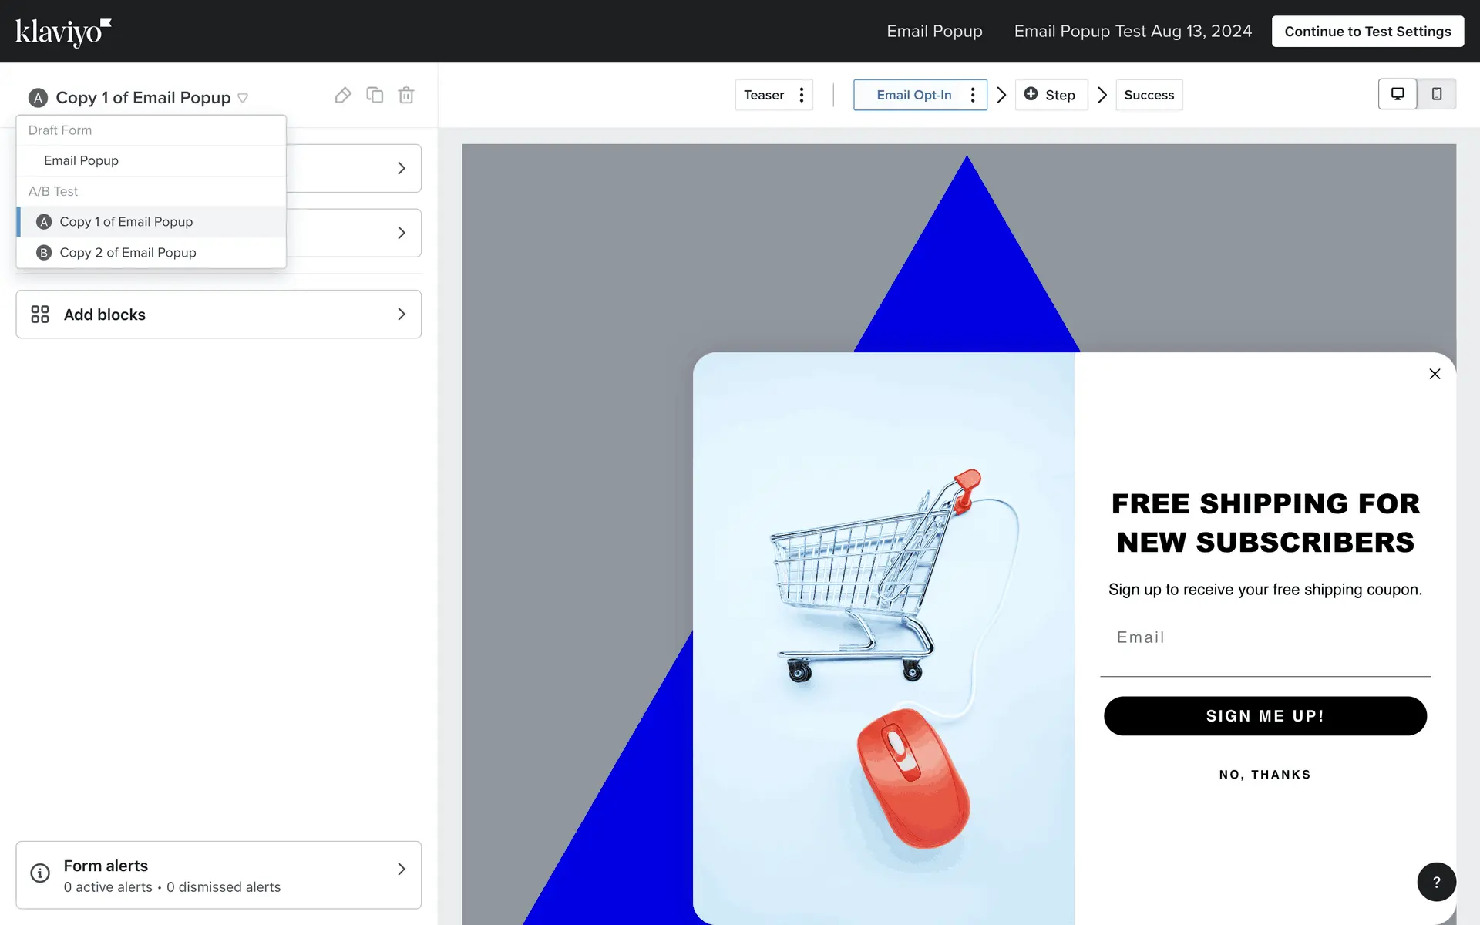Click Continue to Test Settings button

click(x=1367, y=32)
